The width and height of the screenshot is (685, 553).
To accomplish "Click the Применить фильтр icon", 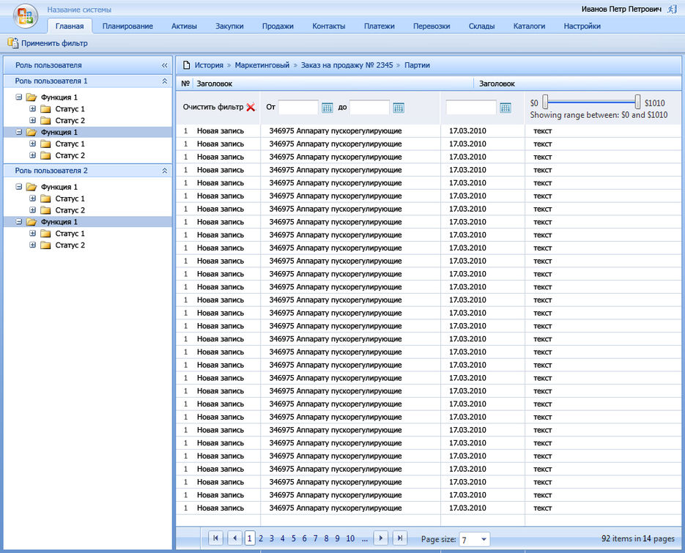I will click(12, 42).
